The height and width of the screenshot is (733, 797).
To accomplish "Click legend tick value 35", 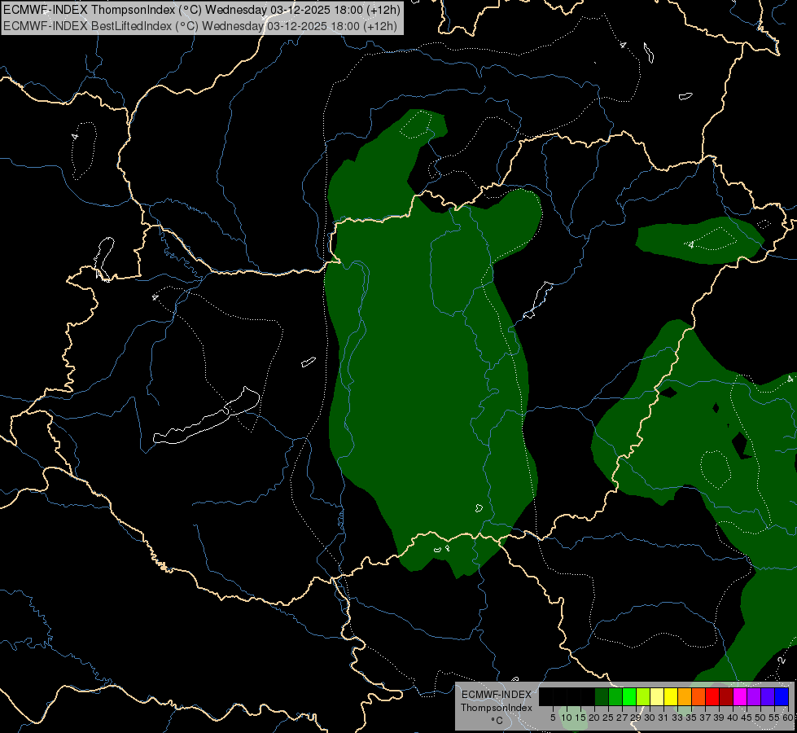I will click(691, 718).
